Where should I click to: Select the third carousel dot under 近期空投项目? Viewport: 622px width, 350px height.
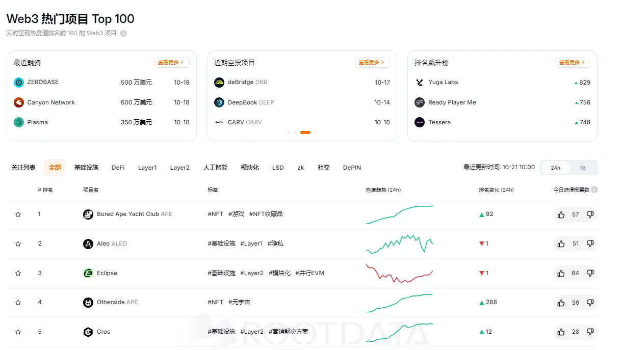305,132
